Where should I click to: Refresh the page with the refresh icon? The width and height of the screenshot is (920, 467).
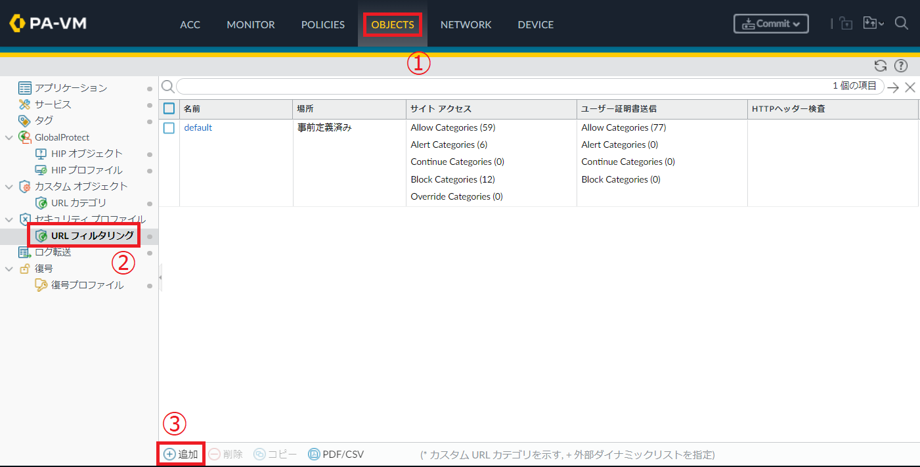point(881,66)
